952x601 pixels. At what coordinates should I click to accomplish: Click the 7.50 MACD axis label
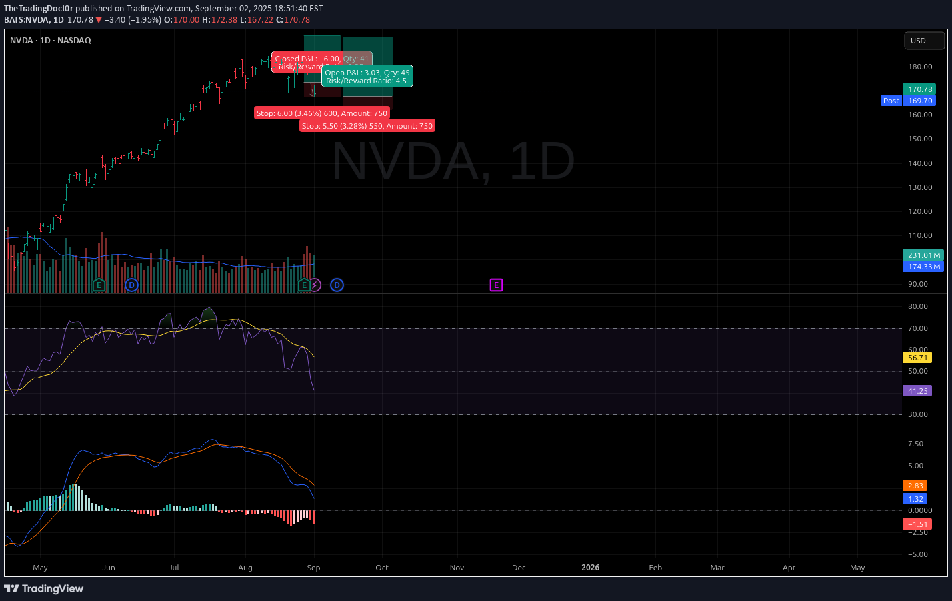[916, 444]
